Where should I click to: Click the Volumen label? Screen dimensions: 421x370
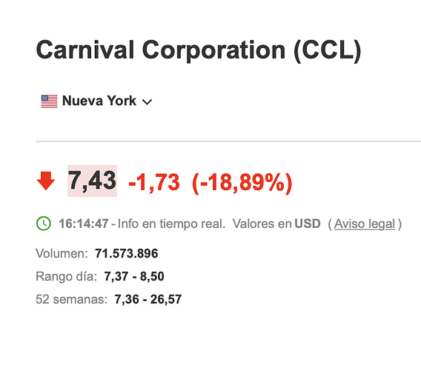click(x=62, y=253)
